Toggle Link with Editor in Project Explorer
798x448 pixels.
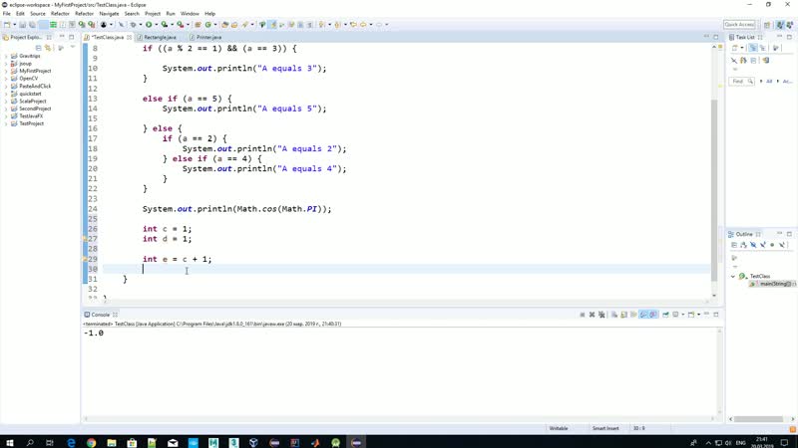tap(48, 48)
